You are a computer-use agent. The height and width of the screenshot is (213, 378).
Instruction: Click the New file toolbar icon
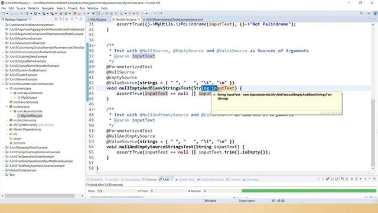click(4, 14)
